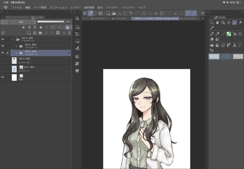Select the transparent color swatch
The height and width of the screenshot is (169, 244).
[x=238, y=56]
